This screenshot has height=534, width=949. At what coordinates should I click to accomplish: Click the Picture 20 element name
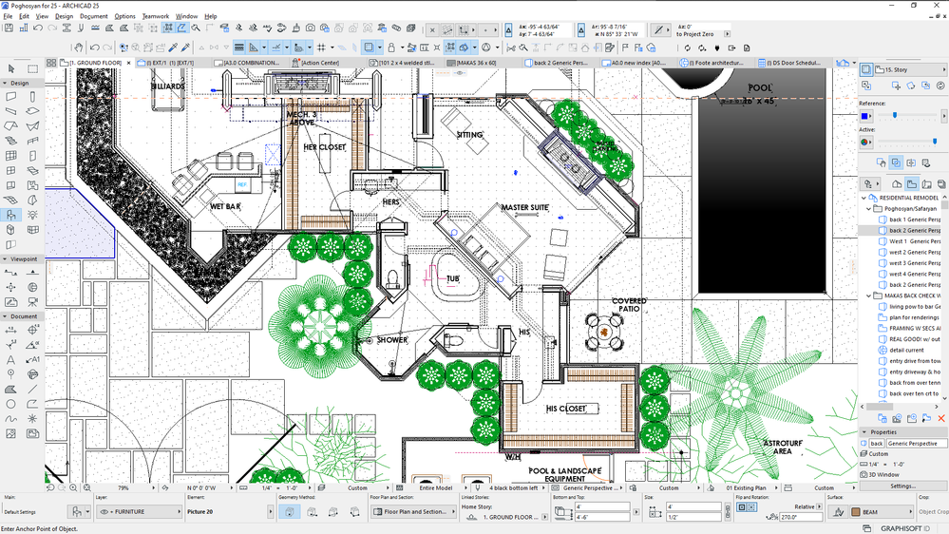(199, 511)
